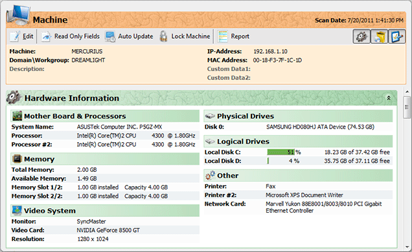Click the Logical Drives section header
The height and width of the screenshot is (252, 412).
[x=298, y=142]
